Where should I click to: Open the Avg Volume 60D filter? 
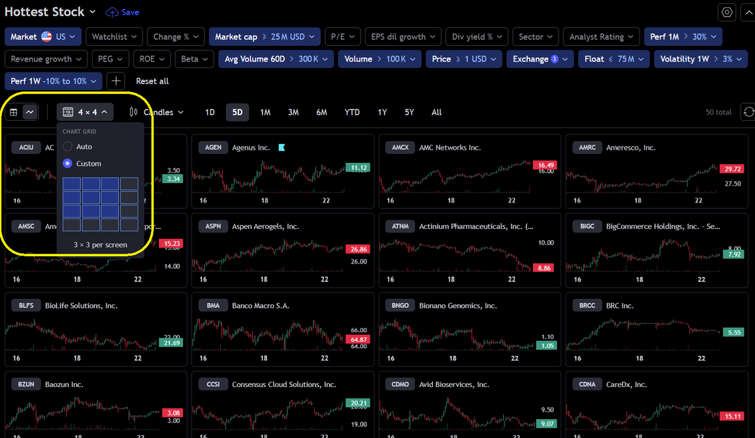[x=276, y=59]
